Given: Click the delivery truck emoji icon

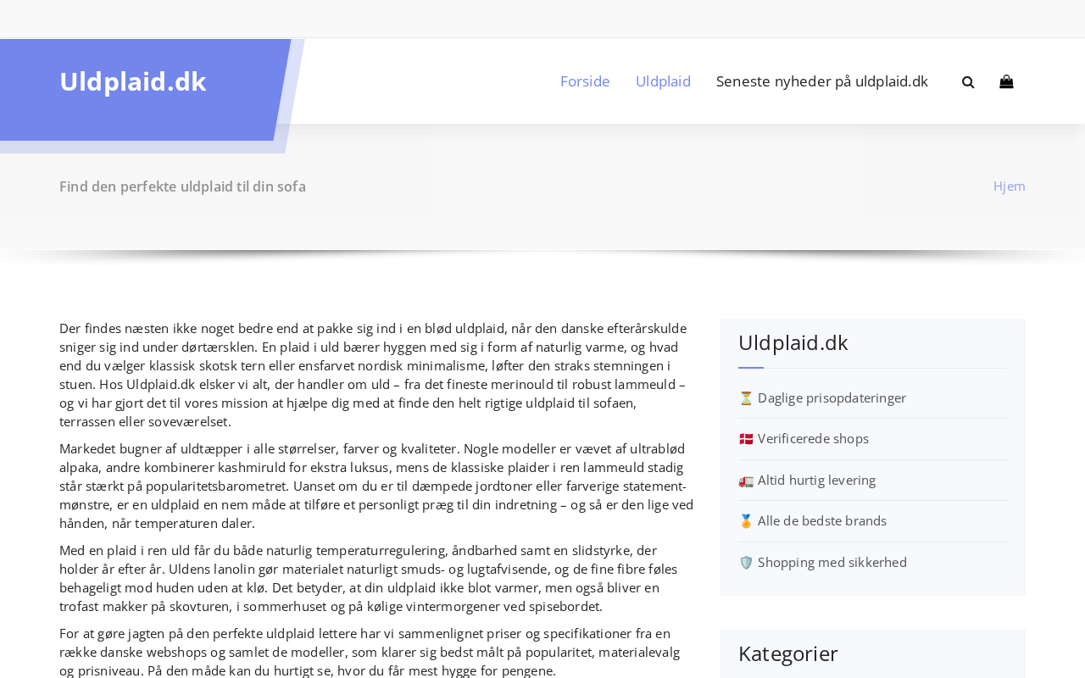Looking at the screenshot, I should coord(746,481).
